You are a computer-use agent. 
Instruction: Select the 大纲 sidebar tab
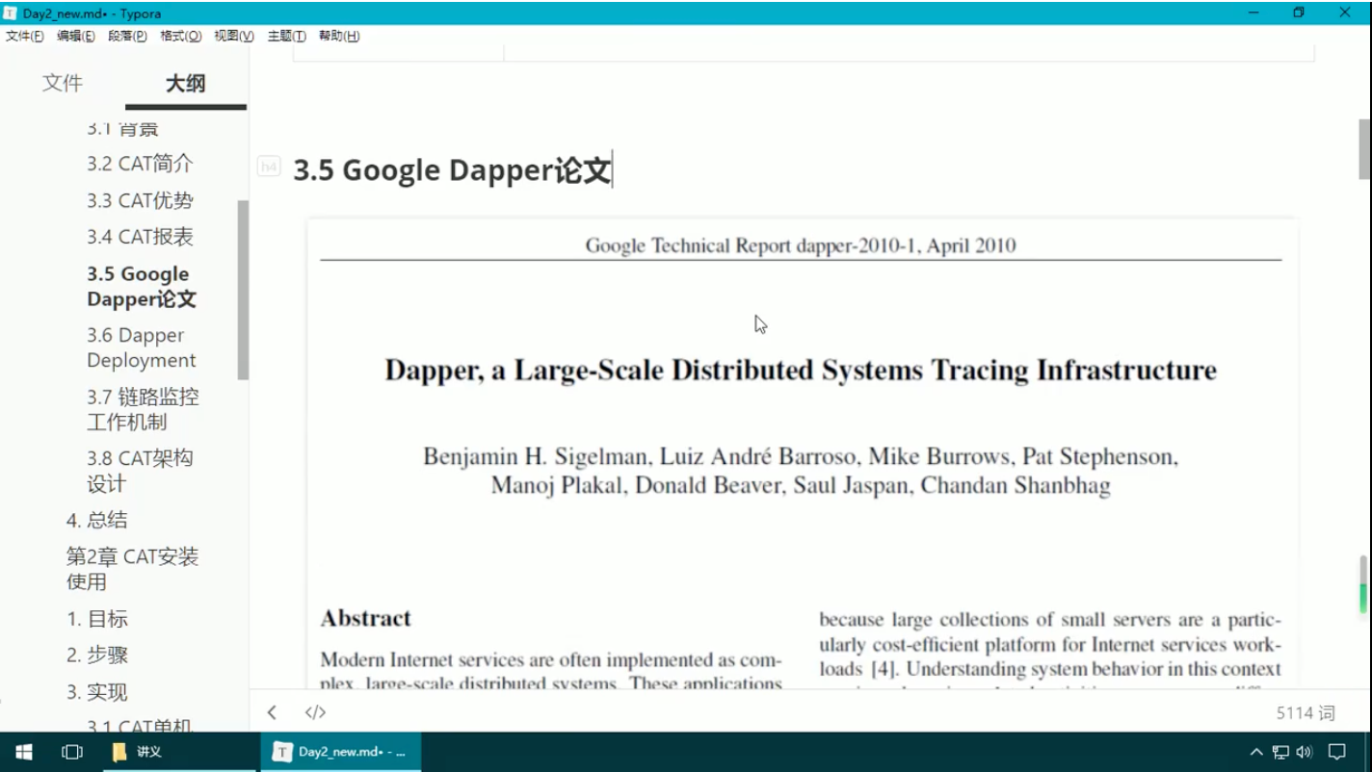[185, 83]
